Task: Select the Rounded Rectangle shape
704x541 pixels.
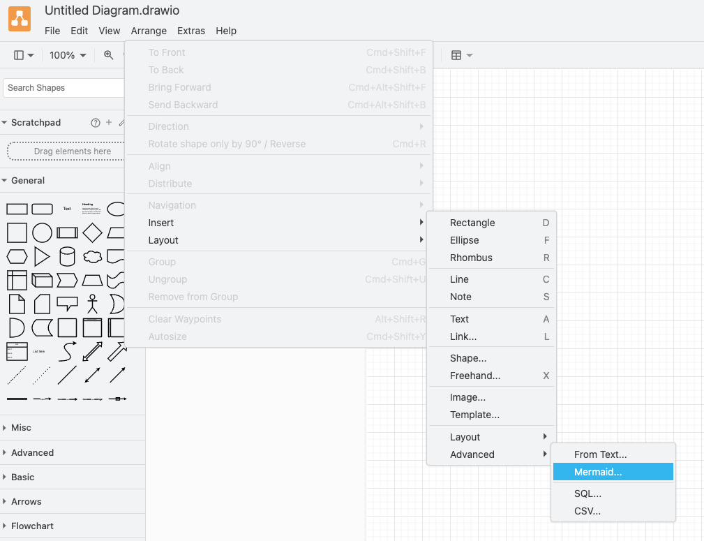Action: [x=42, y=209]
